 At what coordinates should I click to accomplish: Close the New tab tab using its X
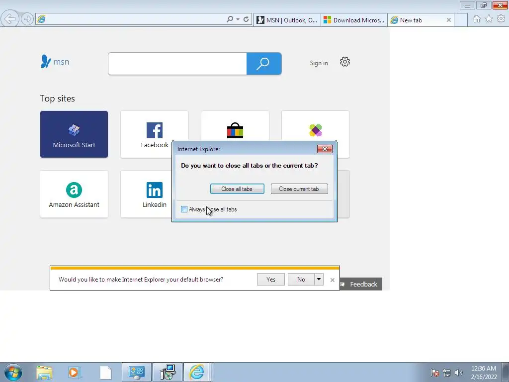[449, 20]
